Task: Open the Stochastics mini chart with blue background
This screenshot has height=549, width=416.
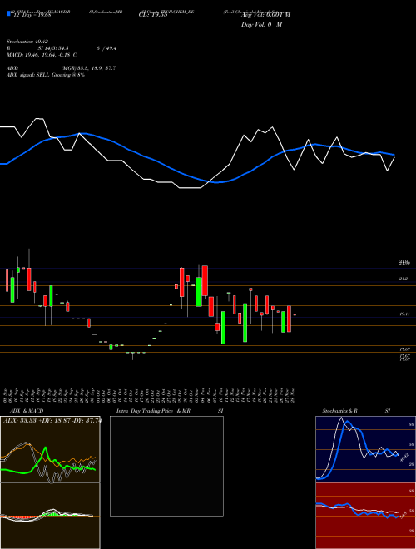Action: tap(365, 449)
